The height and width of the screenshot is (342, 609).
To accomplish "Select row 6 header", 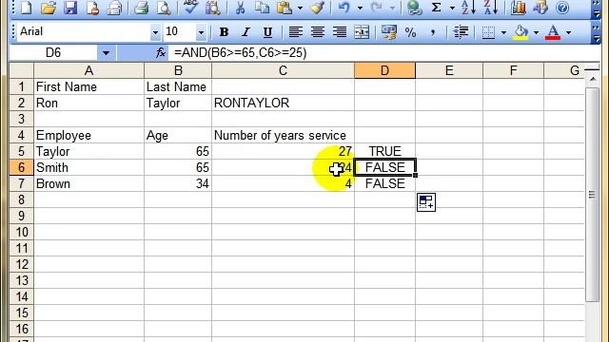I will click(21, 167).
